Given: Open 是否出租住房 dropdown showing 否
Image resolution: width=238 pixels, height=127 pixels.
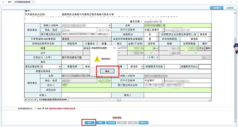Looking at the screenshot, I should tap(51, 66).
